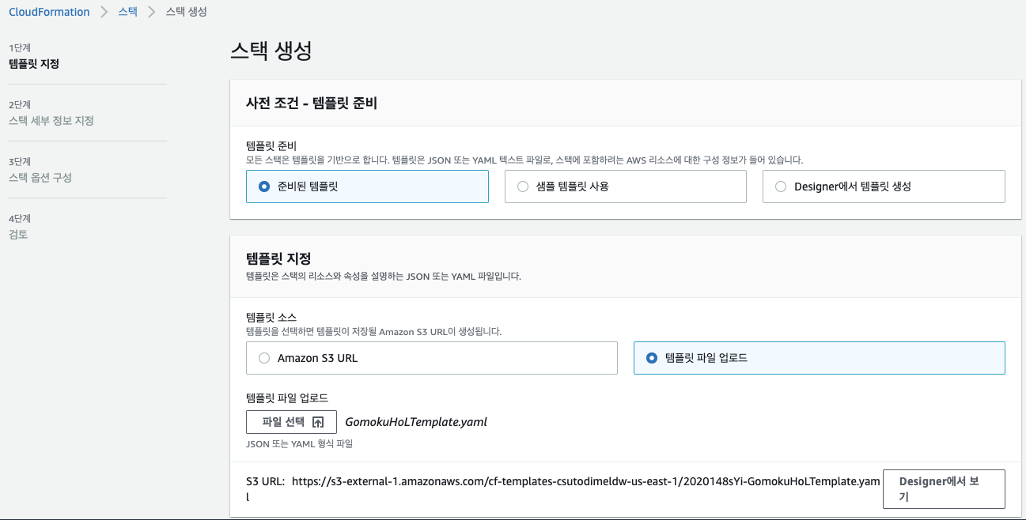Click the 4단계 step label
The width and height of the screenshot is (1026, 520).
point(20,219)
